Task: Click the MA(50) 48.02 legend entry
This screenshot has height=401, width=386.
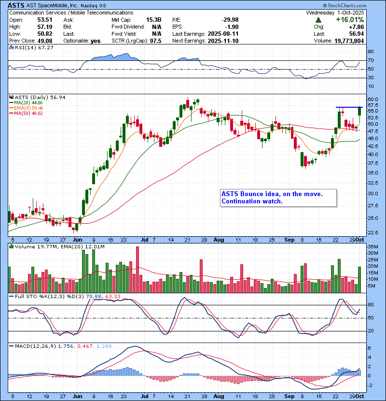Action: (x=26, y=113)
